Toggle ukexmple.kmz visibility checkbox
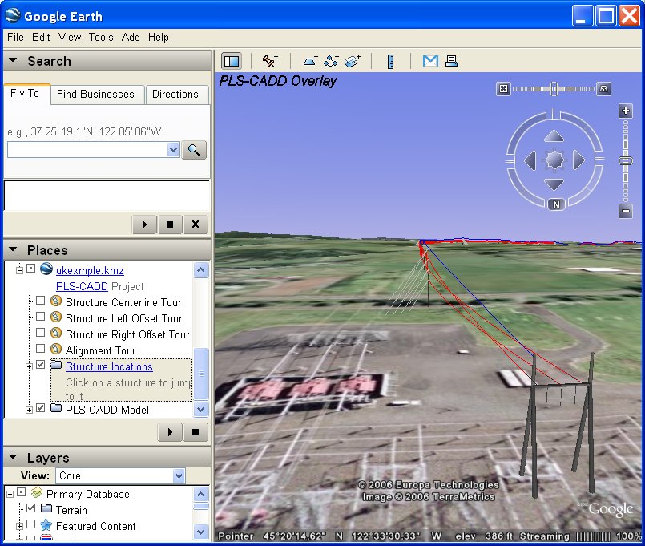This screenshot has width=645, height=546. coord(31,269)
